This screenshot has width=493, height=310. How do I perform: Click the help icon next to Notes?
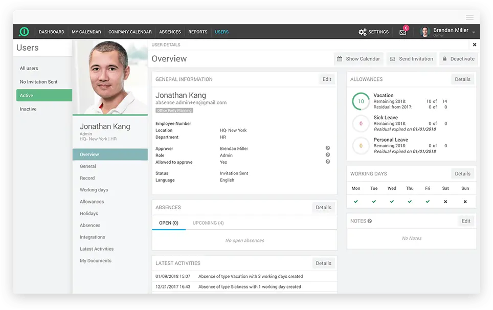click(370, 221)
